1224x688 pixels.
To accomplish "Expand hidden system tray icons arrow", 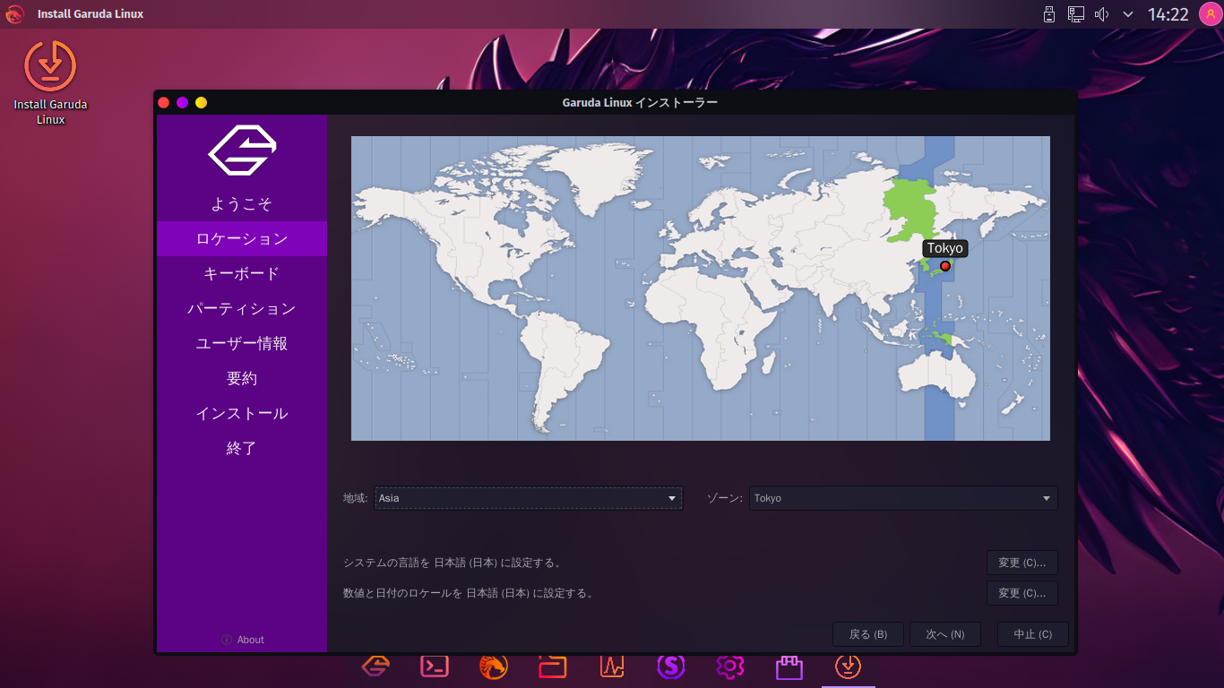I will (x=1128, y=14).
